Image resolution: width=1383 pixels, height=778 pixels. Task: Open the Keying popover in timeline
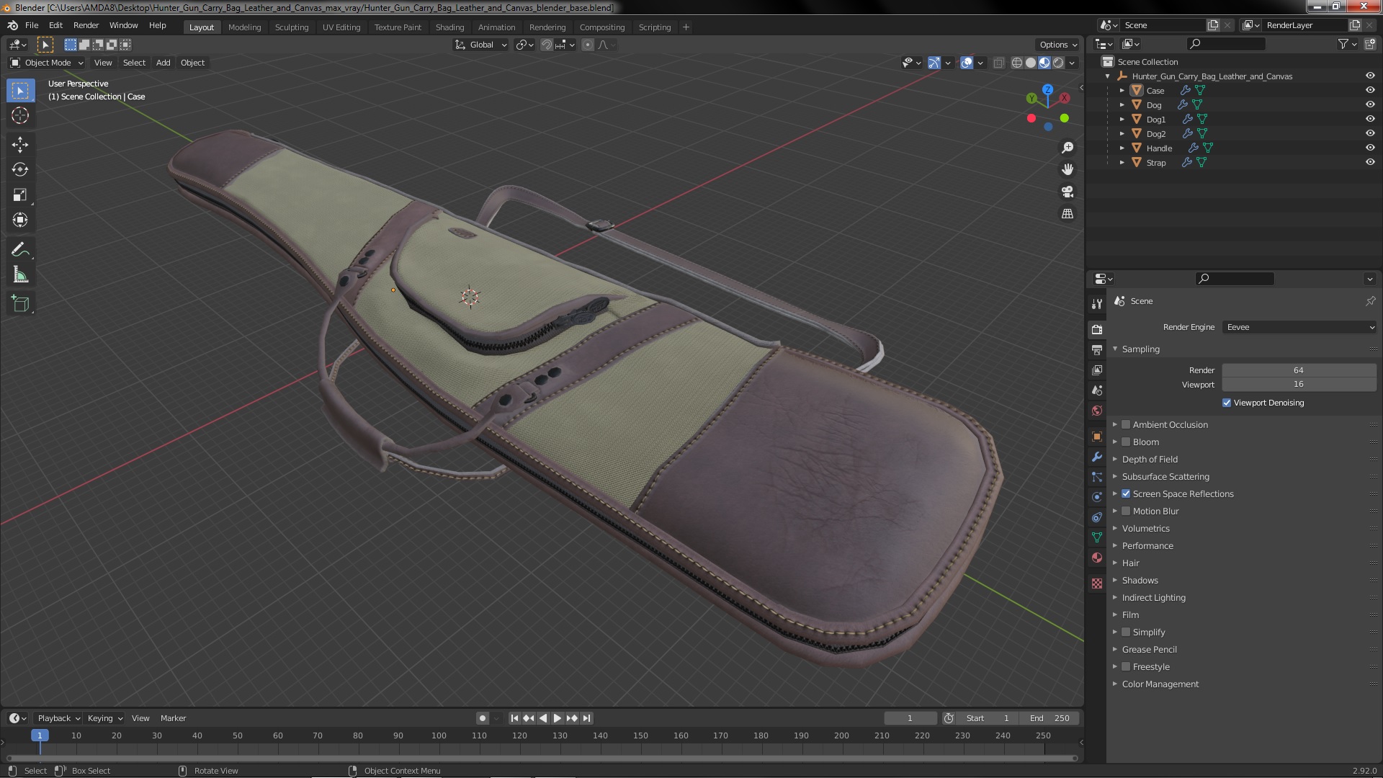104,718
